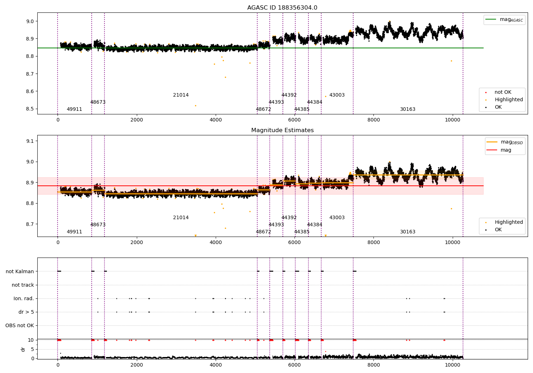
Task: Click the 'dr' axis label of bottom plot
Action: pyautogui.click(x=23, y=349)
